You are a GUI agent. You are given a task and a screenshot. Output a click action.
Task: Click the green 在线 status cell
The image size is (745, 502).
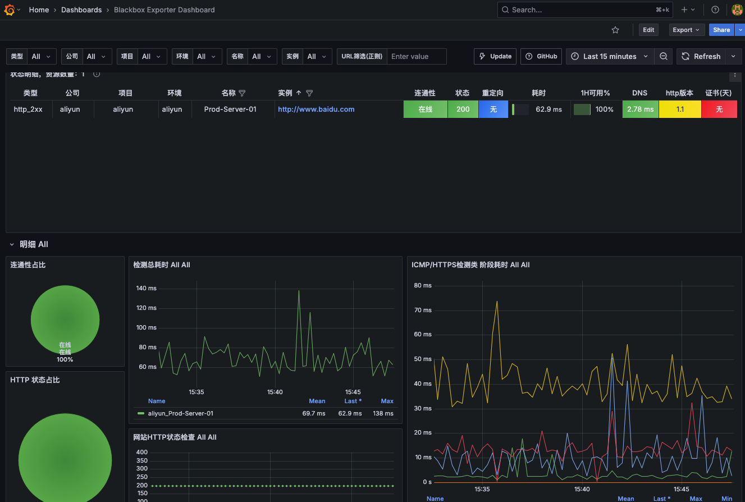pyautogui.click(x=426, y=109)
